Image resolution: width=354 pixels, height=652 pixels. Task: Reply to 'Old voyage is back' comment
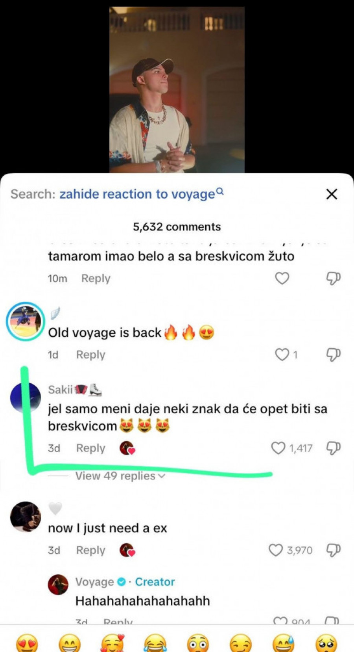tap(90, 355)
